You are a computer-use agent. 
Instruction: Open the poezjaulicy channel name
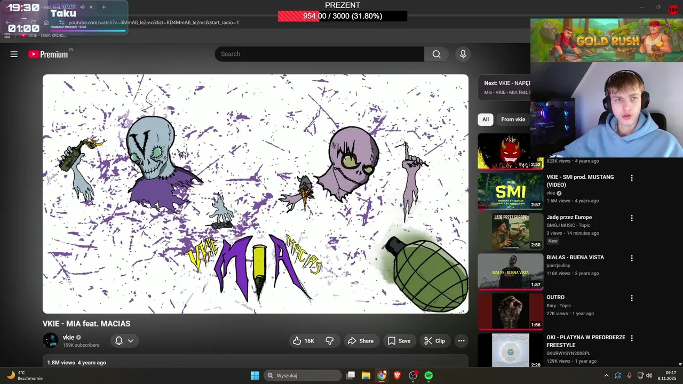[558, 265]
